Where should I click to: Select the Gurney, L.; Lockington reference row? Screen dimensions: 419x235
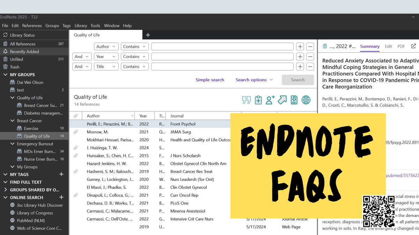click(110, 179)
